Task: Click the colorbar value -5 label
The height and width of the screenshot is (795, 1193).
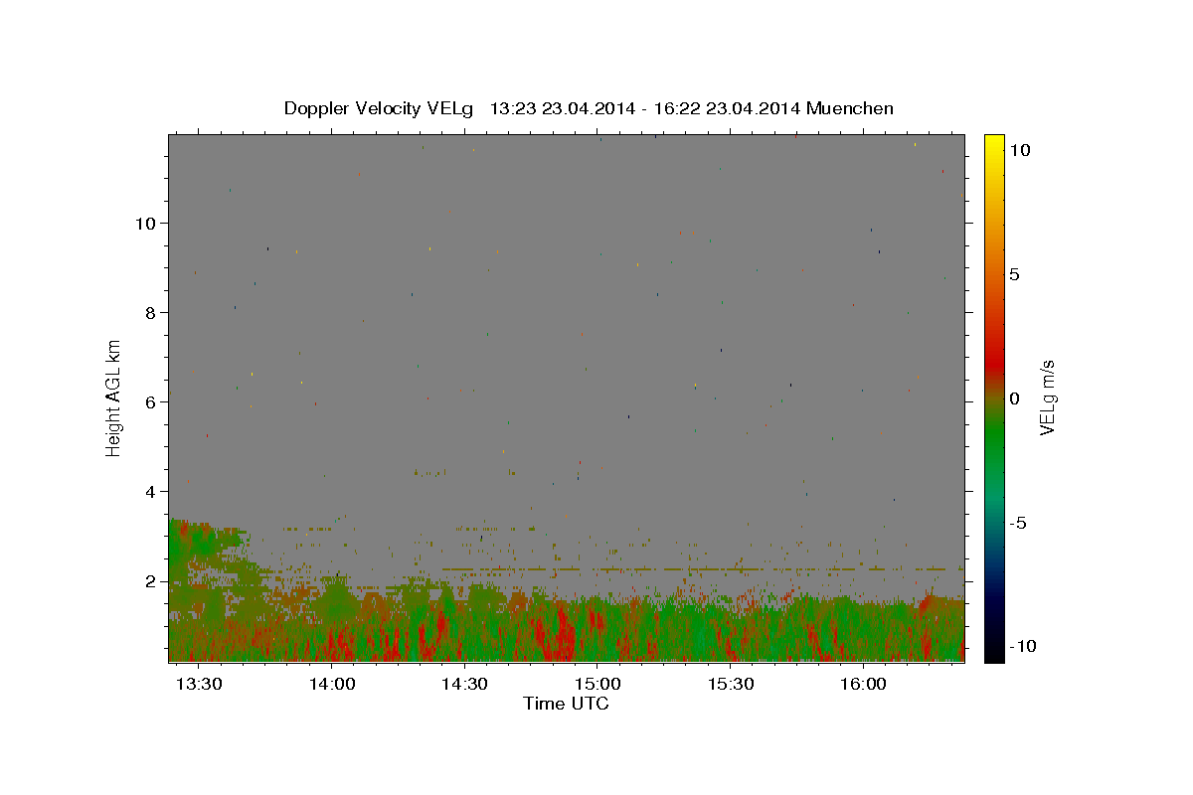Action: pyautogui.click(x=1019, y=523)
